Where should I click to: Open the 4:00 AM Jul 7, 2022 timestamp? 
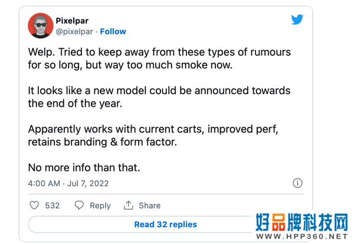click(68, 183)
